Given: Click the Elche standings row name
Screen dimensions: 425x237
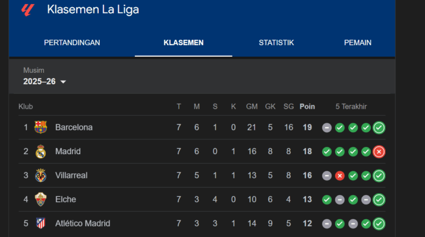Looking at the screenshot, I should point(65,200).
